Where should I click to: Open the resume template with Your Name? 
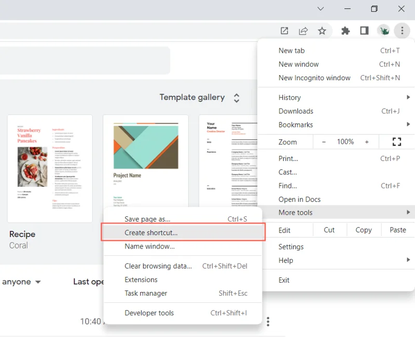[x=228, y=161]
